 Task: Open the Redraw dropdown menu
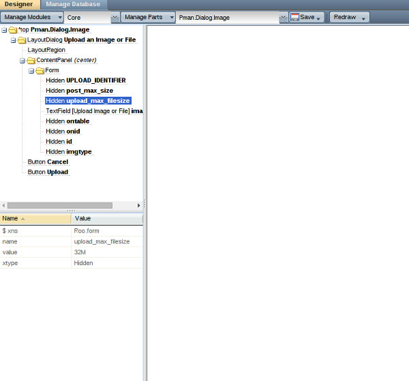point(350,17)
